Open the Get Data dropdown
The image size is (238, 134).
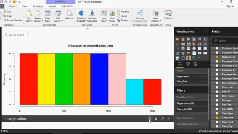coord(29,20)
